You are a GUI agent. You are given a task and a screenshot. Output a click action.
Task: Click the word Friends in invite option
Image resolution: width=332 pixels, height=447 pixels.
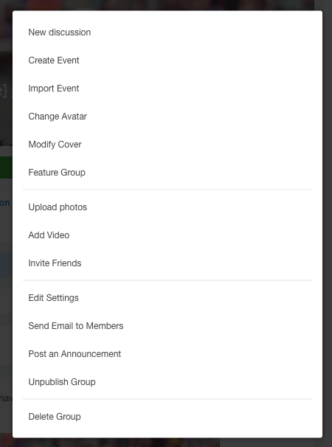tap(66, 263)
